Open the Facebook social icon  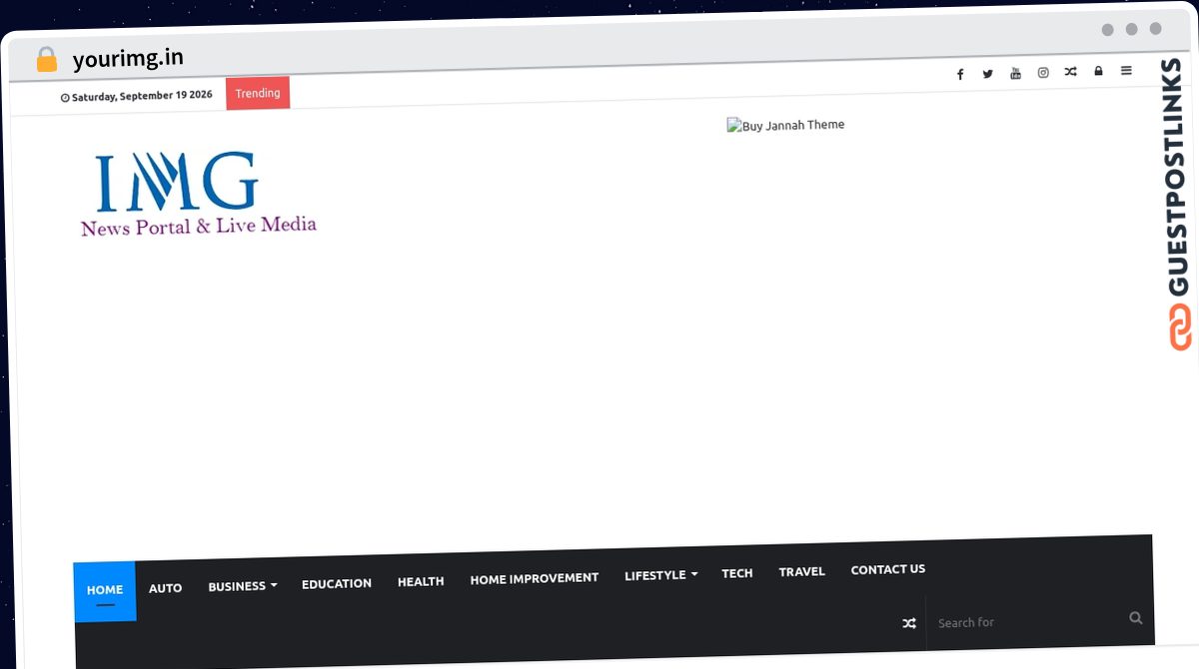point(960,75)
